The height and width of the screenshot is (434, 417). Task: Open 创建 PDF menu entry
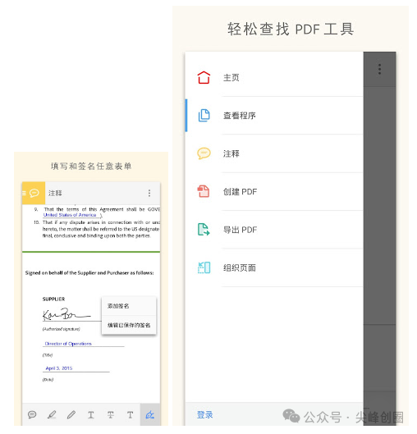pyautogui.click(x=274, y=191)
